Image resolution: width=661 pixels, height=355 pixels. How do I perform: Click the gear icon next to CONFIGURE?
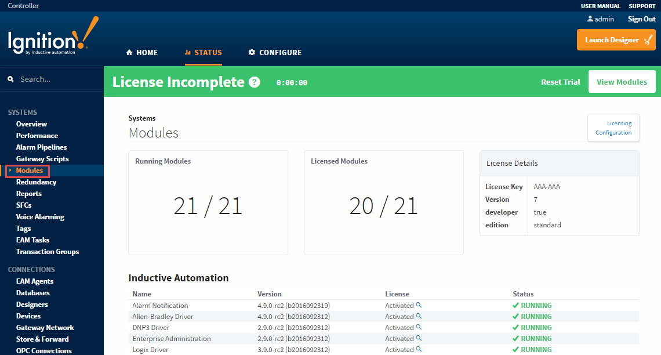[252, 52]
